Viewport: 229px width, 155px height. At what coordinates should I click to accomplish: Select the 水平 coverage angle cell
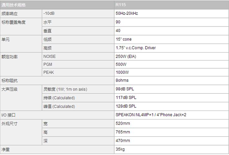pos(47,22)
